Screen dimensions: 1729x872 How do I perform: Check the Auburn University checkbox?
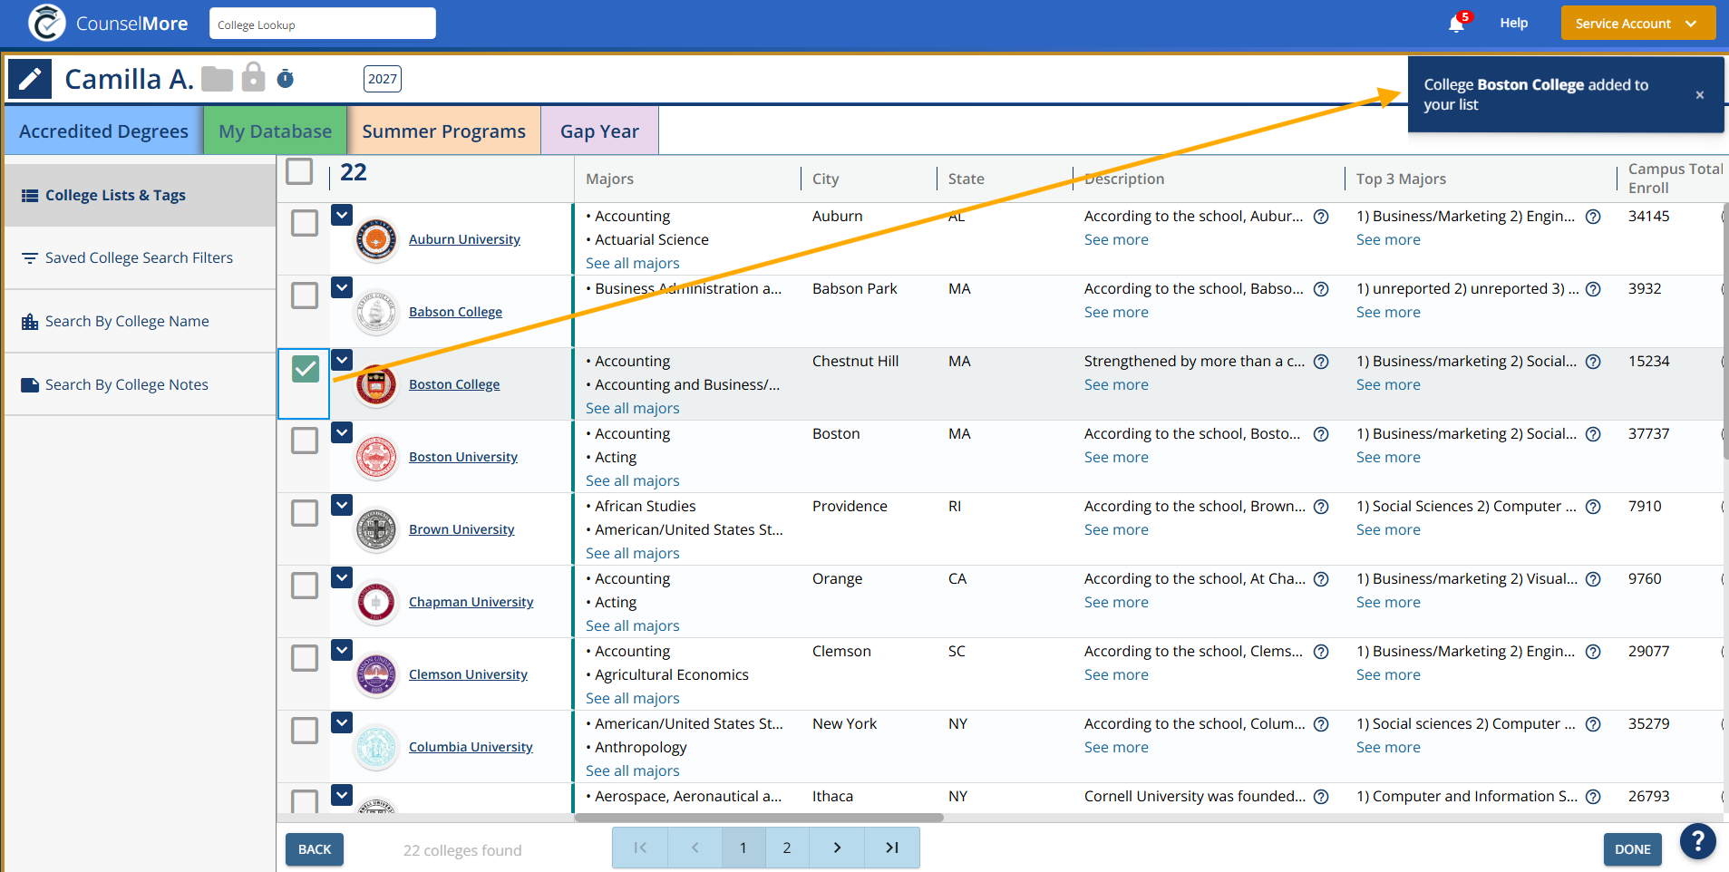(x=305, y=223)
